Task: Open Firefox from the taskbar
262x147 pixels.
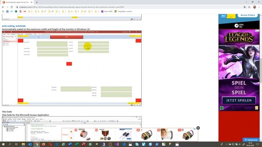Action: (43, 144)
